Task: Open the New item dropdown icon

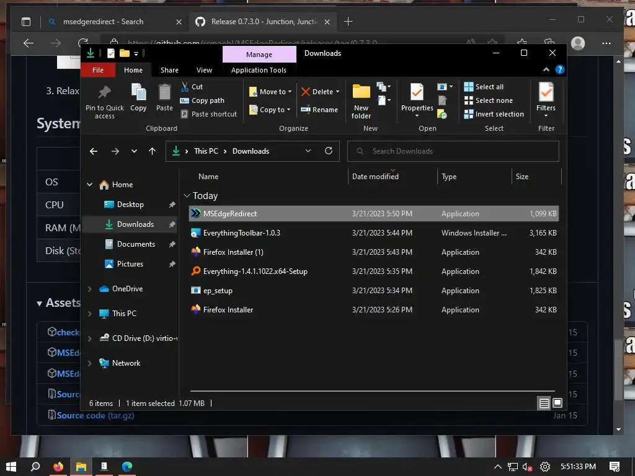Action: (x=383, y=87)
